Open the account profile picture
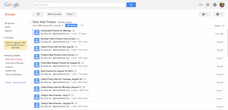 tap(222, 5)
